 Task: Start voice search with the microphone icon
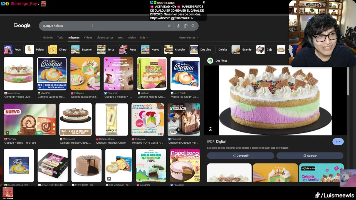178,26
